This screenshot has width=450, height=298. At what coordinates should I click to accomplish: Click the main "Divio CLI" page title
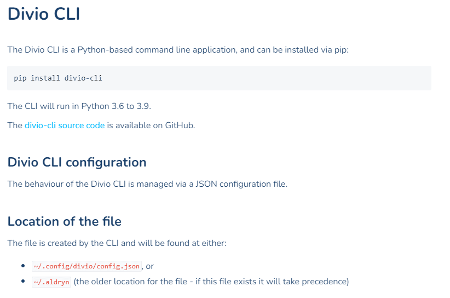click(44, 15)
